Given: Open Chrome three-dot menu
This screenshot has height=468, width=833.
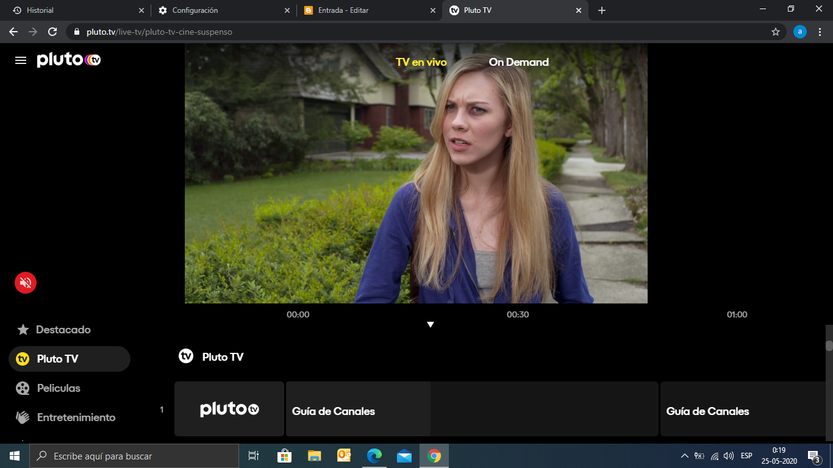Looking at the screenshot, I should [820, 32].
